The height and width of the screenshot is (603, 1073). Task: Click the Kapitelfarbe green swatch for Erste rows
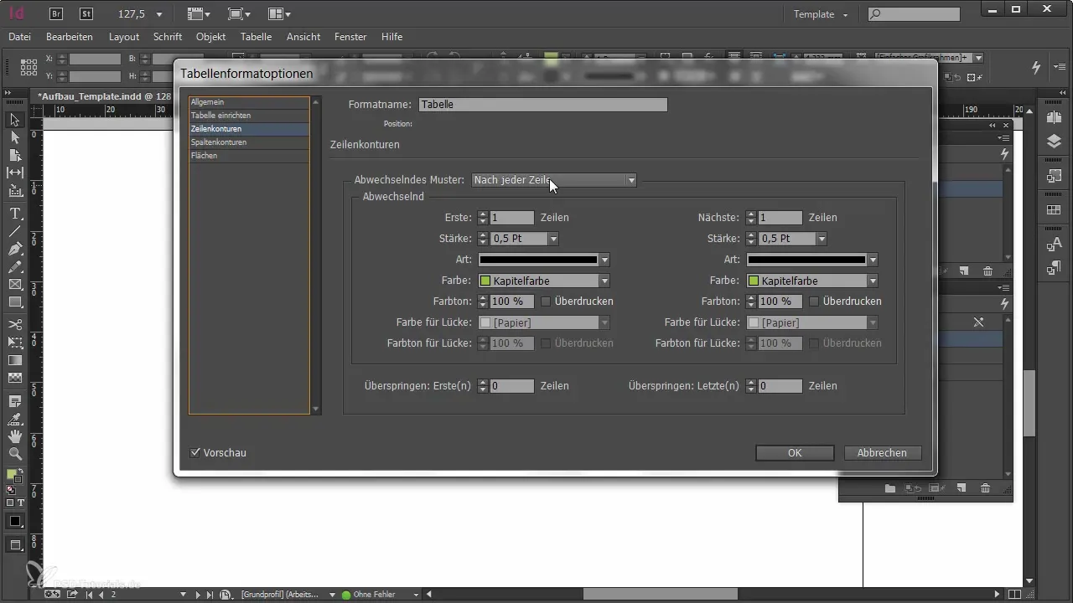(x=485, y=281)
